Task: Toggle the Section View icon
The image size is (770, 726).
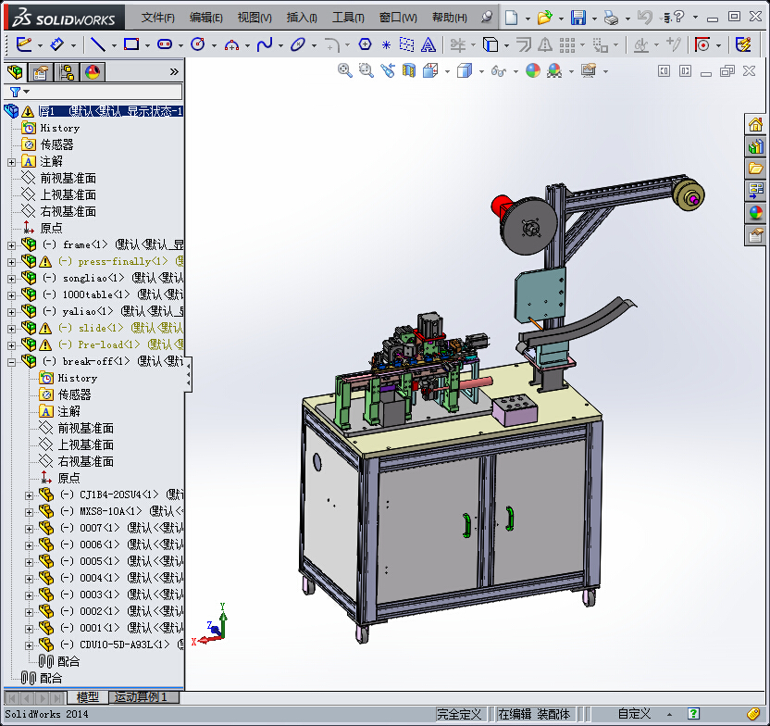Action: tap(408, 70)
